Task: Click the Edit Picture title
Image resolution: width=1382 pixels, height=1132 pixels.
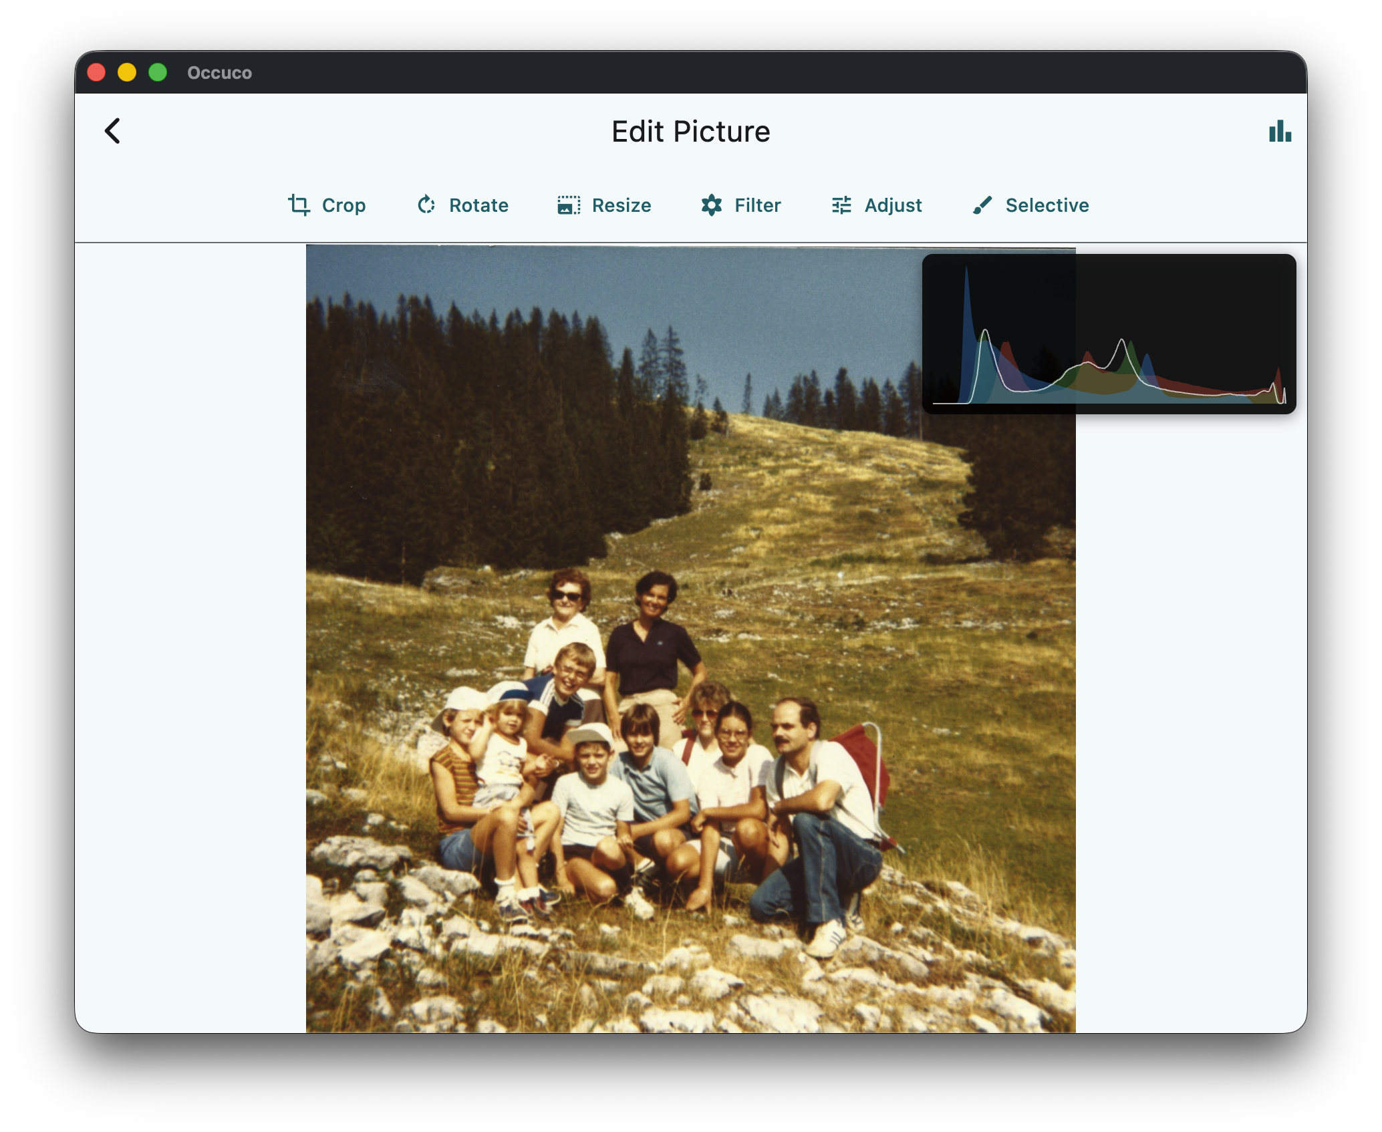Action: pyautogui.click(x=690, y=131)
